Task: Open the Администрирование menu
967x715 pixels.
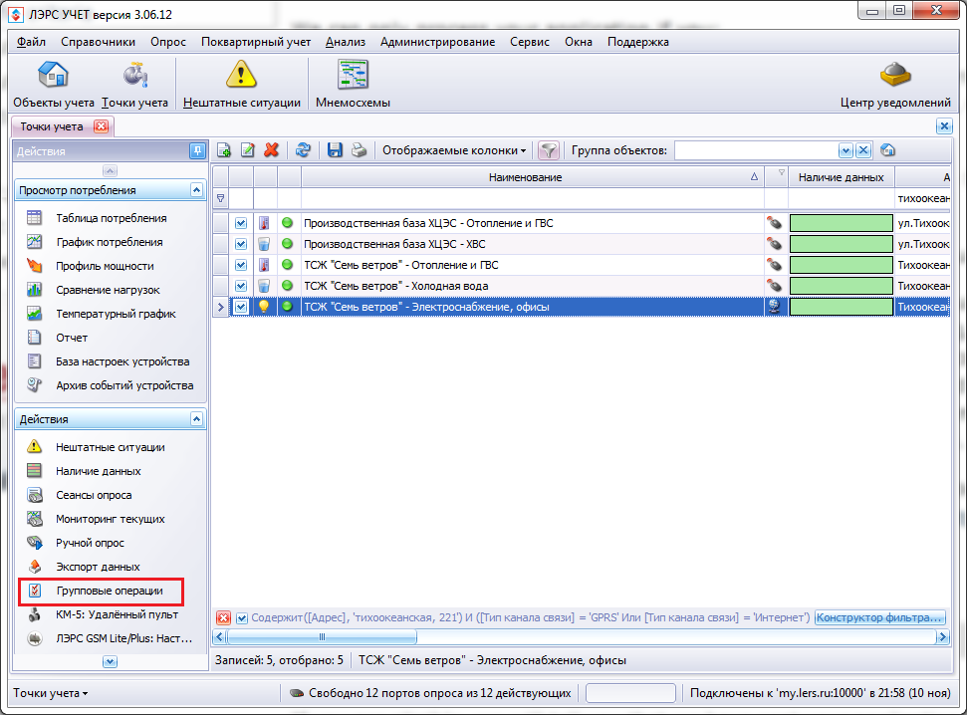Action: pyautogui.click(x=437, y=42)
